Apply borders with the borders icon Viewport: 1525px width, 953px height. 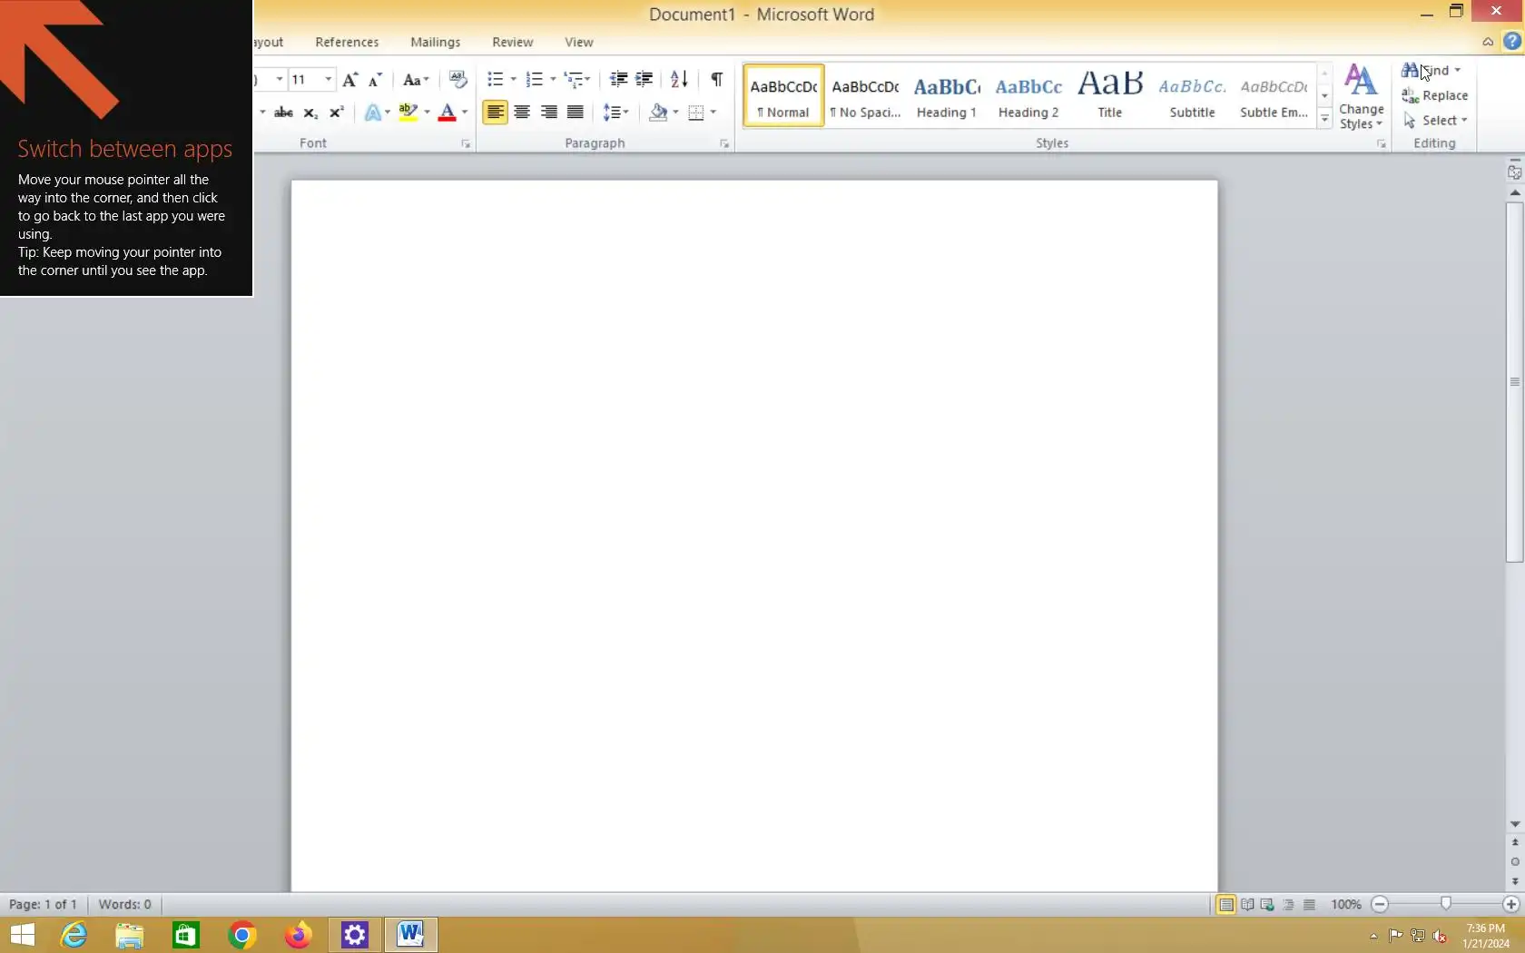tap(696, 113)
